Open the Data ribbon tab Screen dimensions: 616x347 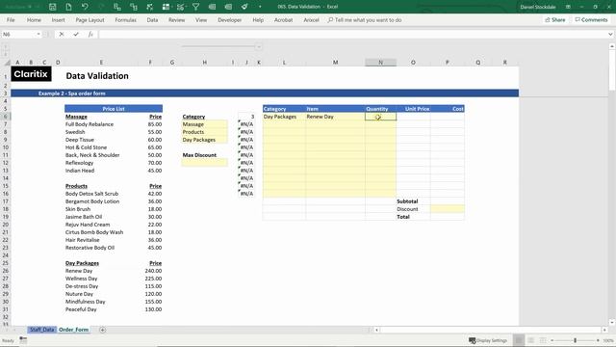(152, 19)
